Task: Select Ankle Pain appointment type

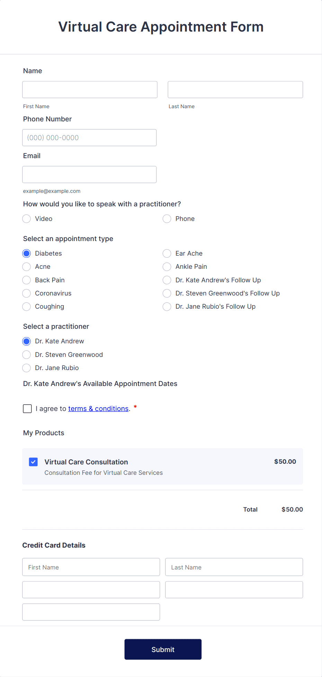Action: coord(167,266)
